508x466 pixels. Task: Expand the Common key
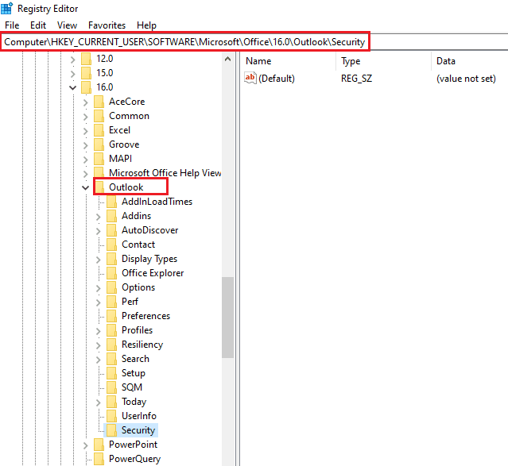point(86,117)
